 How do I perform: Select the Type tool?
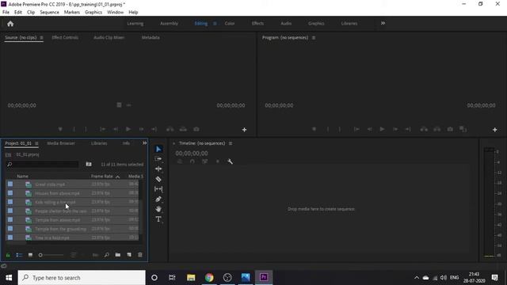158,219
